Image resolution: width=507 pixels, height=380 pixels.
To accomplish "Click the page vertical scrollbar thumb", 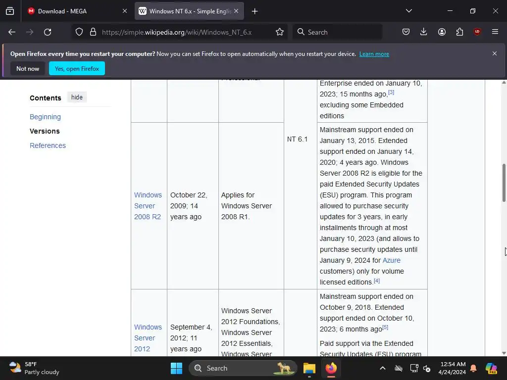I will coord(504,183).
